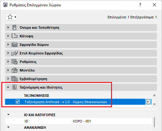This screenshot has height=131, width=162.
Task: Click the Σφραγίδα Χώρου panel header
Action: click(x=81, y=45)
